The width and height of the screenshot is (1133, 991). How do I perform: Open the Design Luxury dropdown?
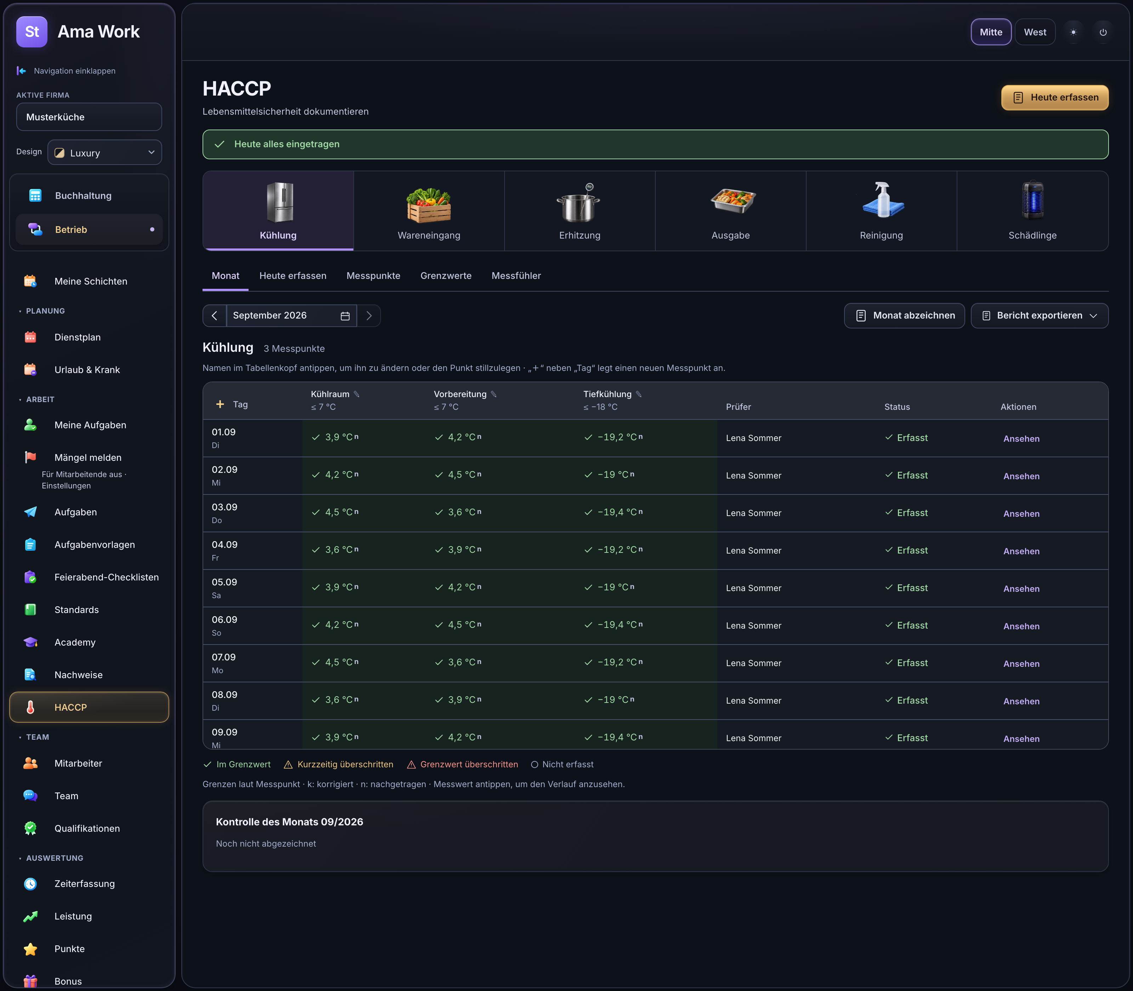pos(104,153)
